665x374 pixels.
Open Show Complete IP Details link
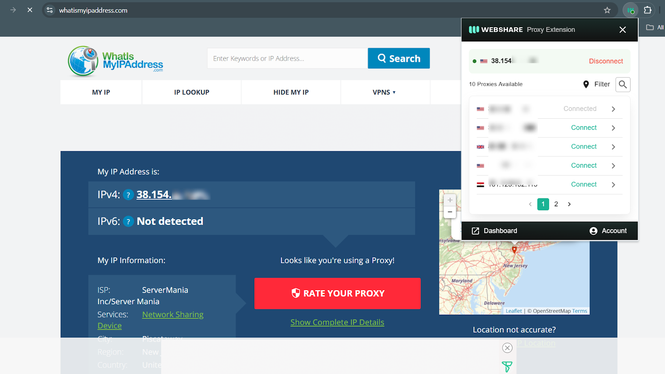tap(337, 322)
